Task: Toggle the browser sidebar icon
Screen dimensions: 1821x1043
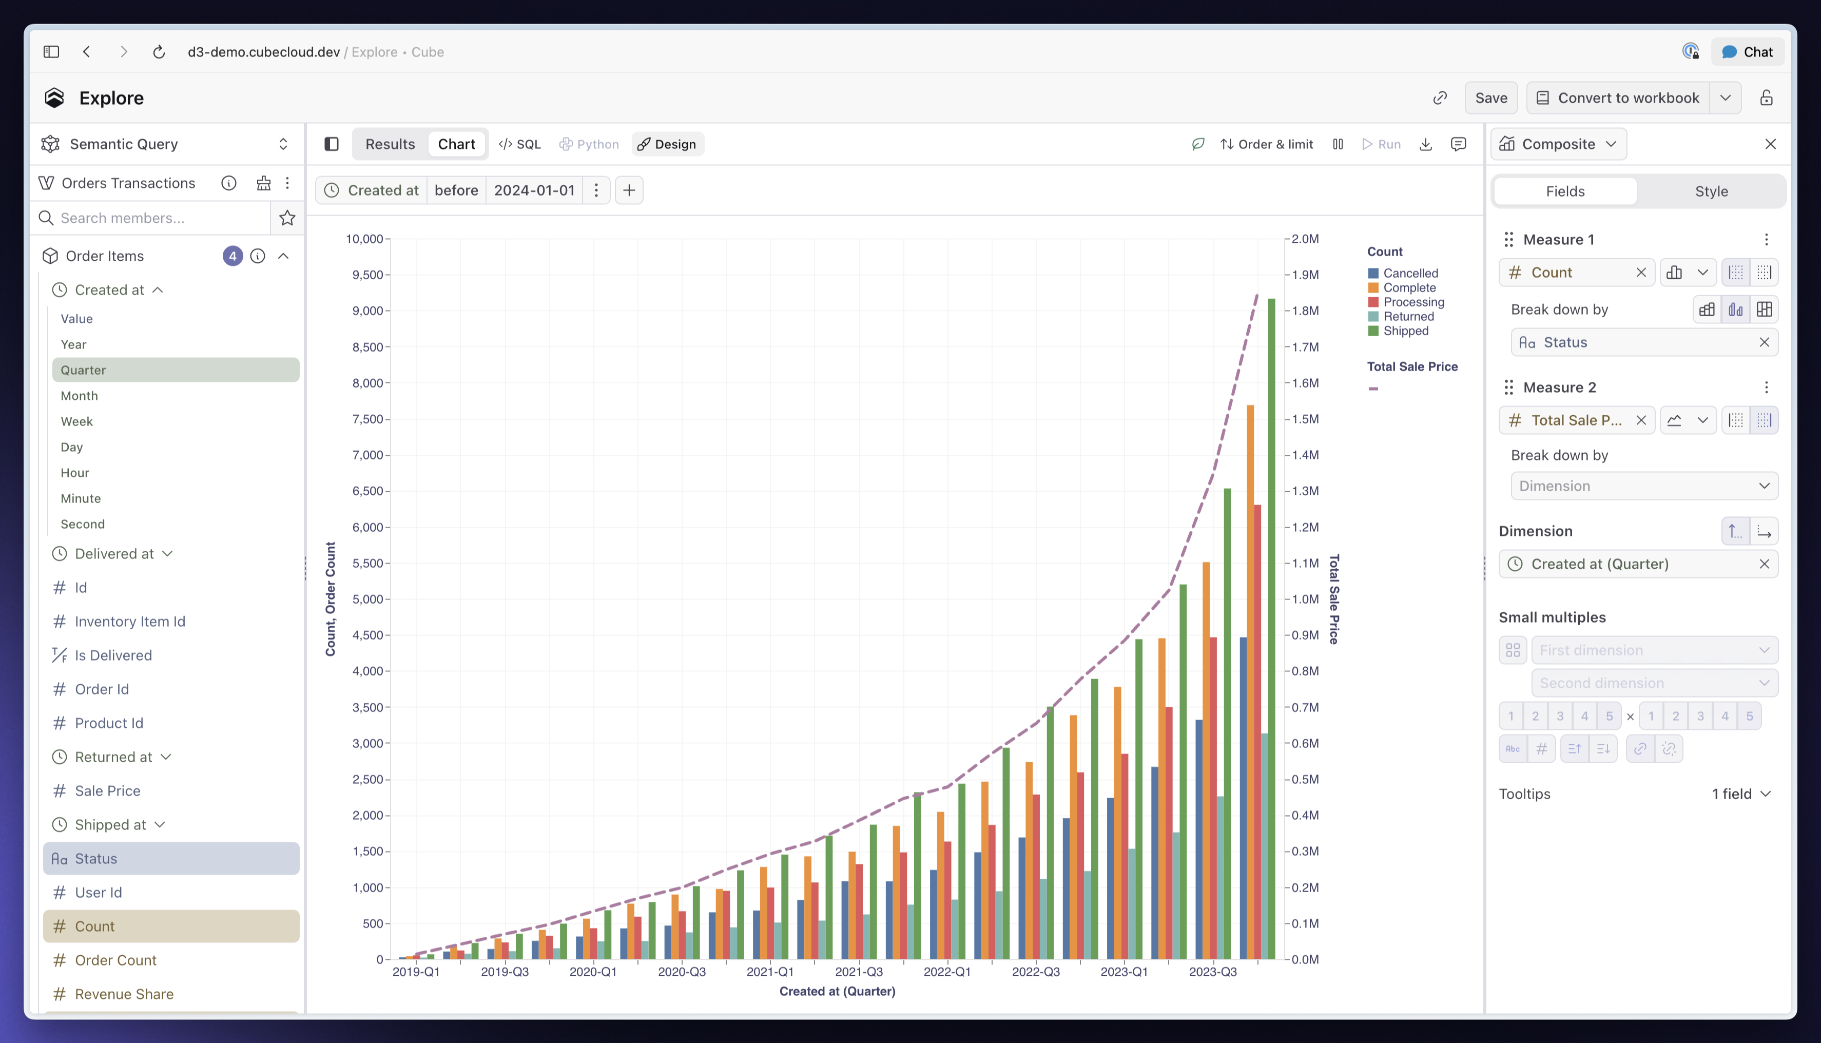Action: coord(51,51)
